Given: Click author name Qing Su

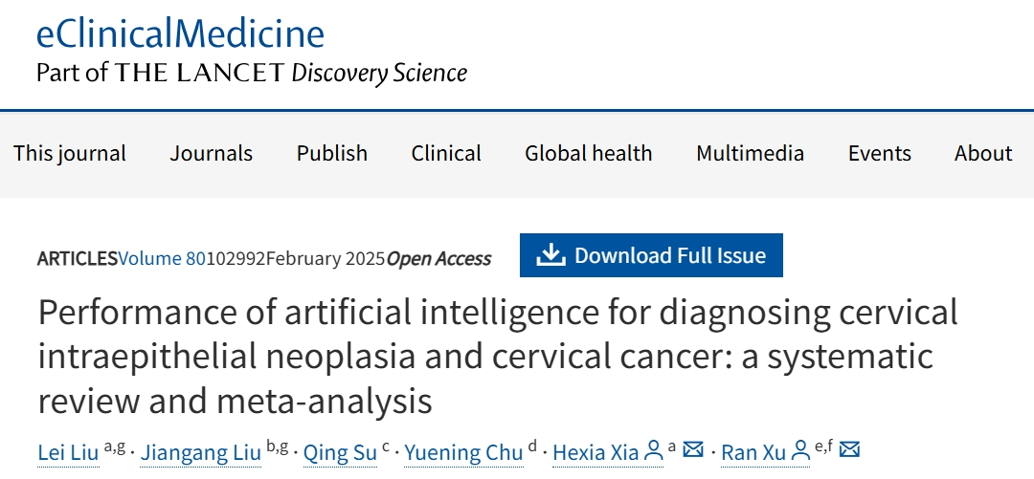Looking at the screenshot, I should pos(340,452).
